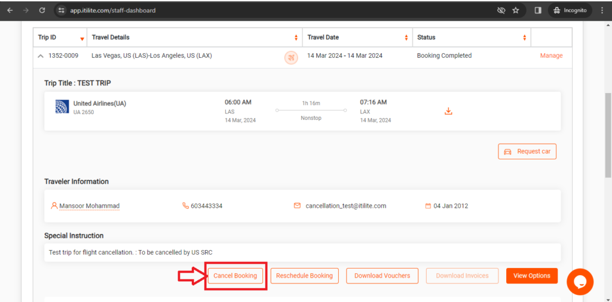Click Manage link for trip 1352-0009
This screenshot has height=302, width=612.
point(551,56)
